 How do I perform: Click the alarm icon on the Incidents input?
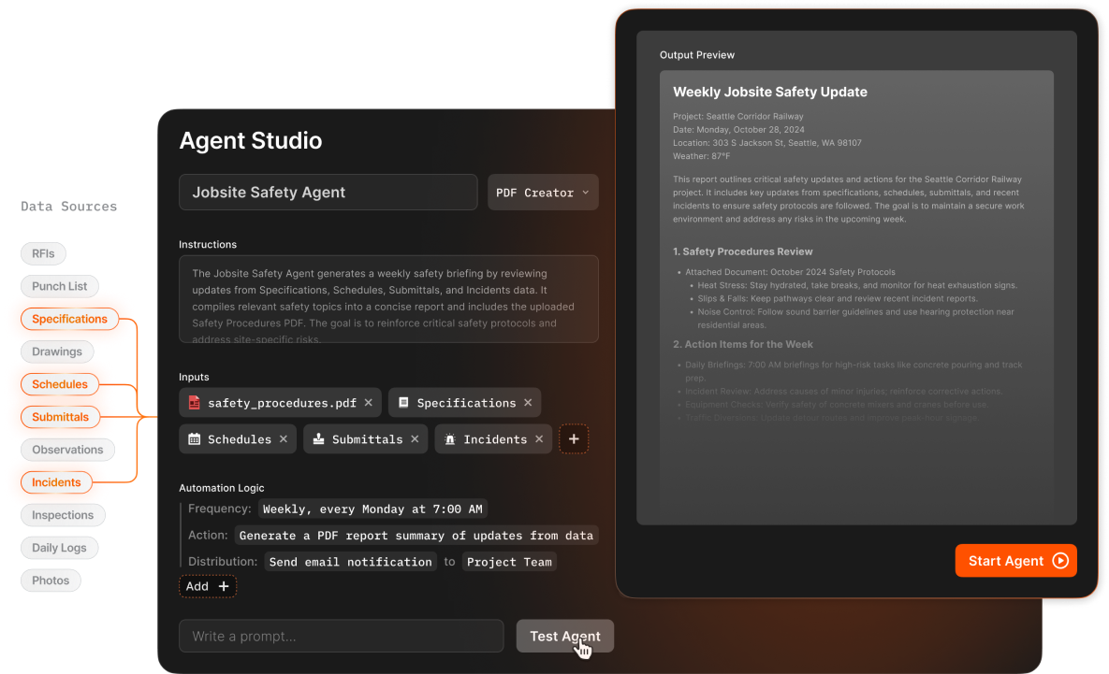tap(449, 438)
